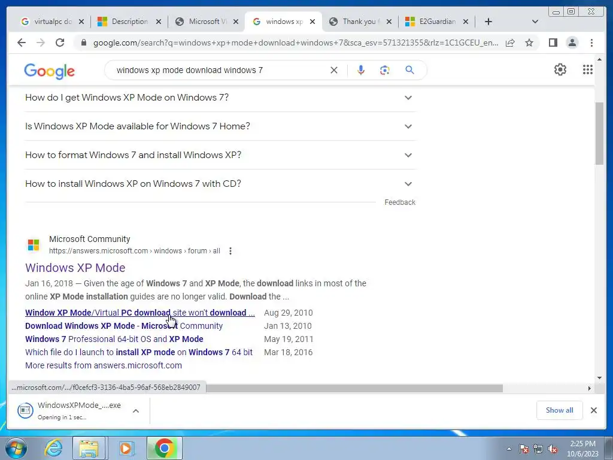Clear the Google search box text
The height and width of the screenshot is (460, 613).
coord(334,70)
